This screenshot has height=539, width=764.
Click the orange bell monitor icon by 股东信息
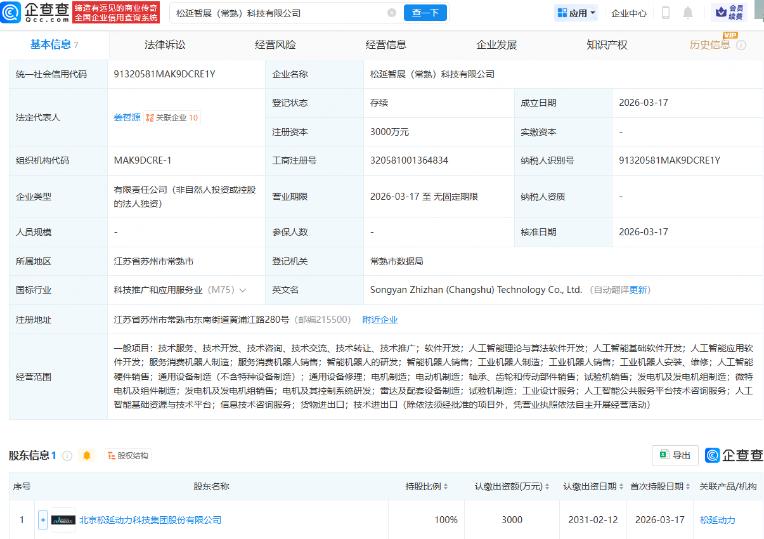point(87,455)
